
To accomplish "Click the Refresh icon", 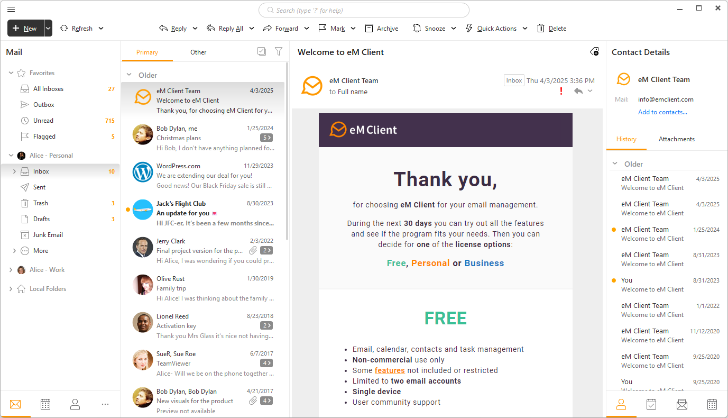I will (64, 29).
